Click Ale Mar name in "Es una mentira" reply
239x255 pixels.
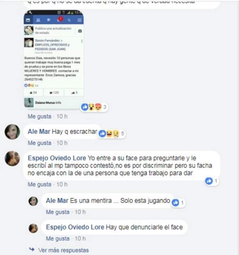(57, 201)
